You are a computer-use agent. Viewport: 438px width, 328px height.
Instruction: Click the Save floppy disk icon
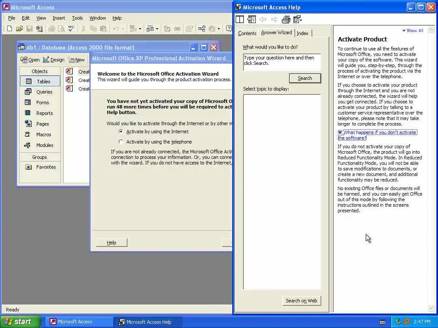coord(30,29)
